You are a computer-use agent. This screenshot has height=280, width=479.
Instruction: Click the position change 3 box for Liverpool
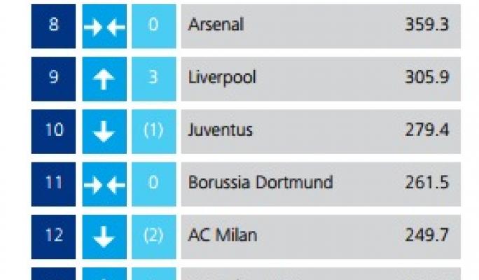(x=153, y=78)
